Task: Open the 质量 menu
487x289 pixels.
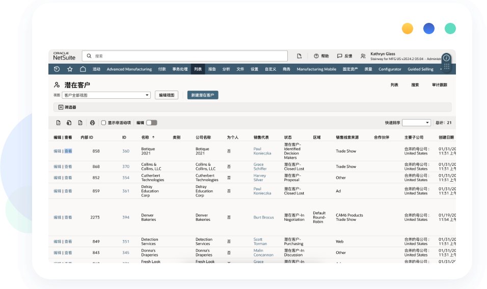Action: [368, 69]
